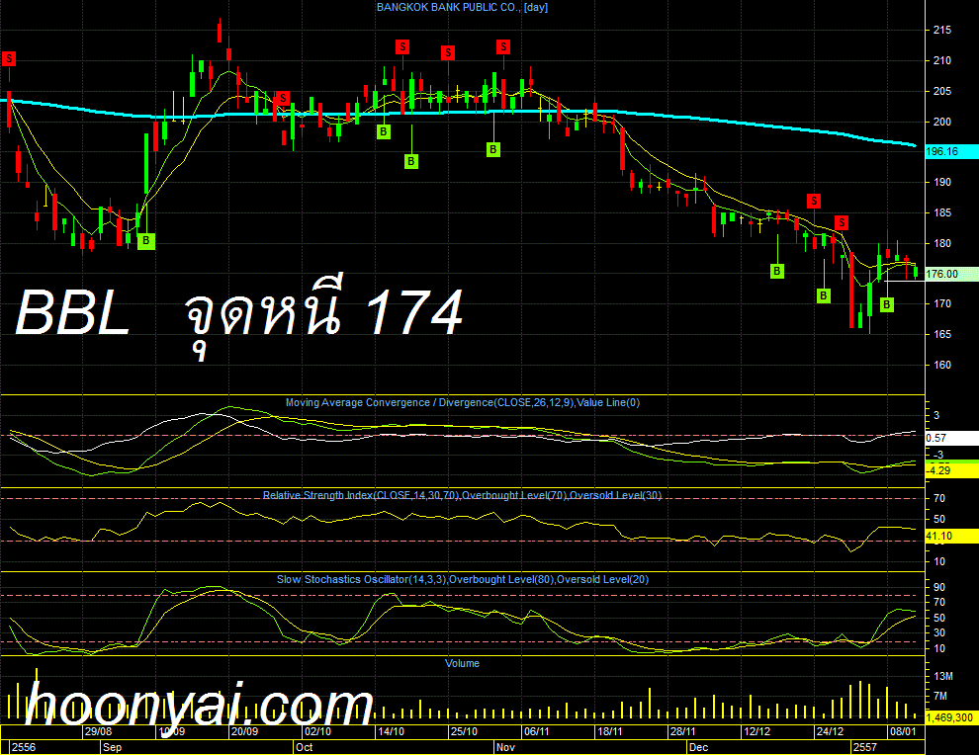Click the 200 price axis label
This screenshot has width=979, height=755.
click(942, 122)
